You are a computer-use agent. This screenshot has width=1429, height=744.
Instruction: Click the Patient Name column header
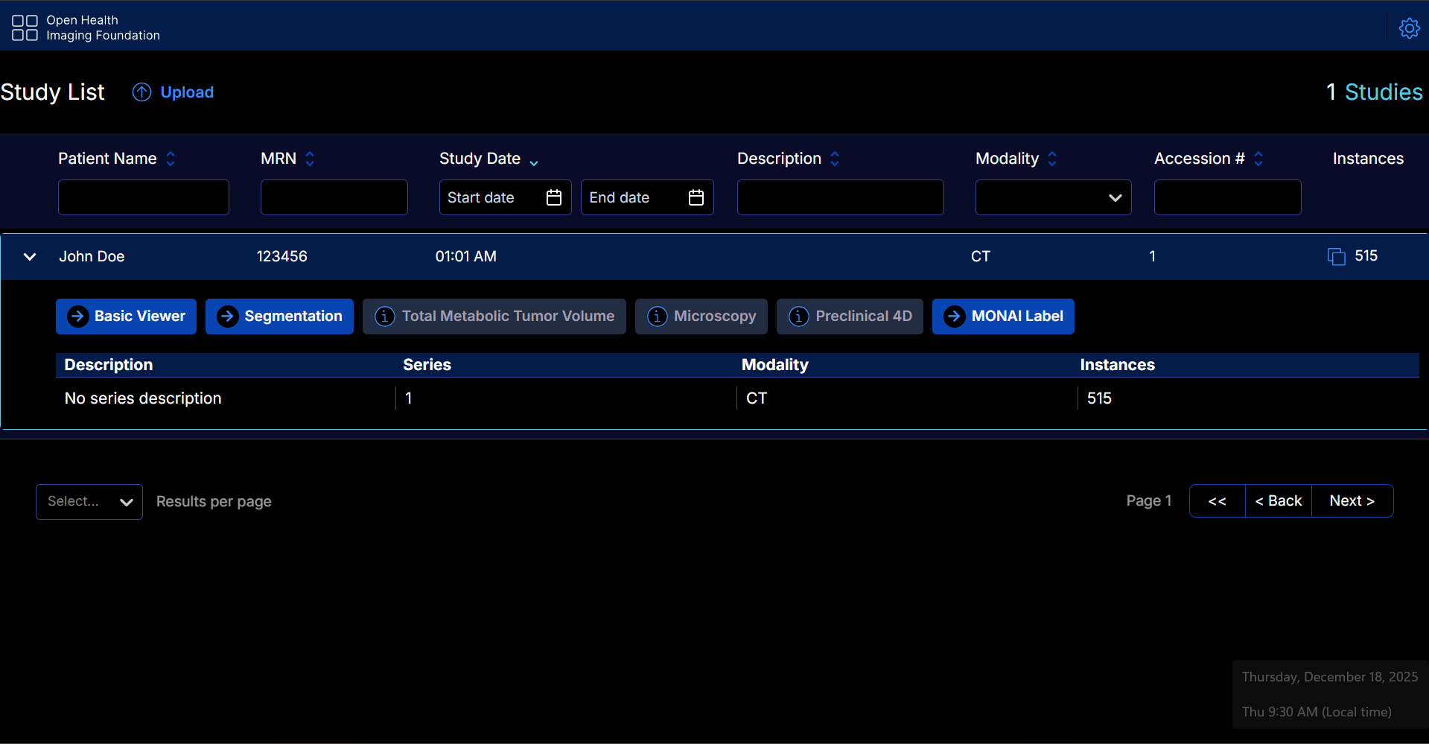click(x=107, y=159)
